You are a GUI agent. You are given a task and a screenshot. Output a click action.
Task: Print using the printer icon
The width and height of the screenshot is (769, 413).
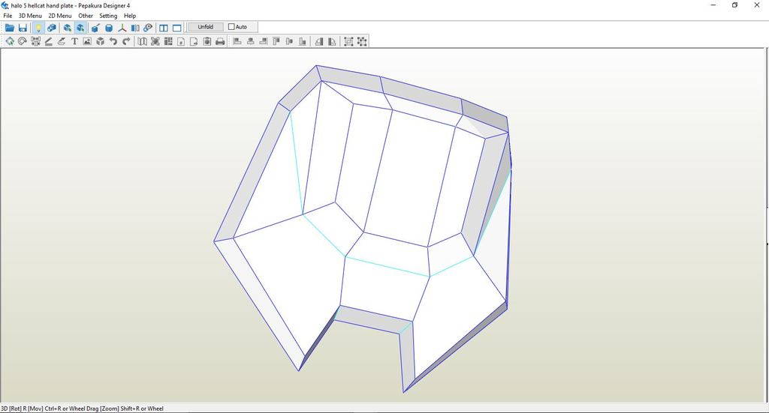[x=220, y=41]
